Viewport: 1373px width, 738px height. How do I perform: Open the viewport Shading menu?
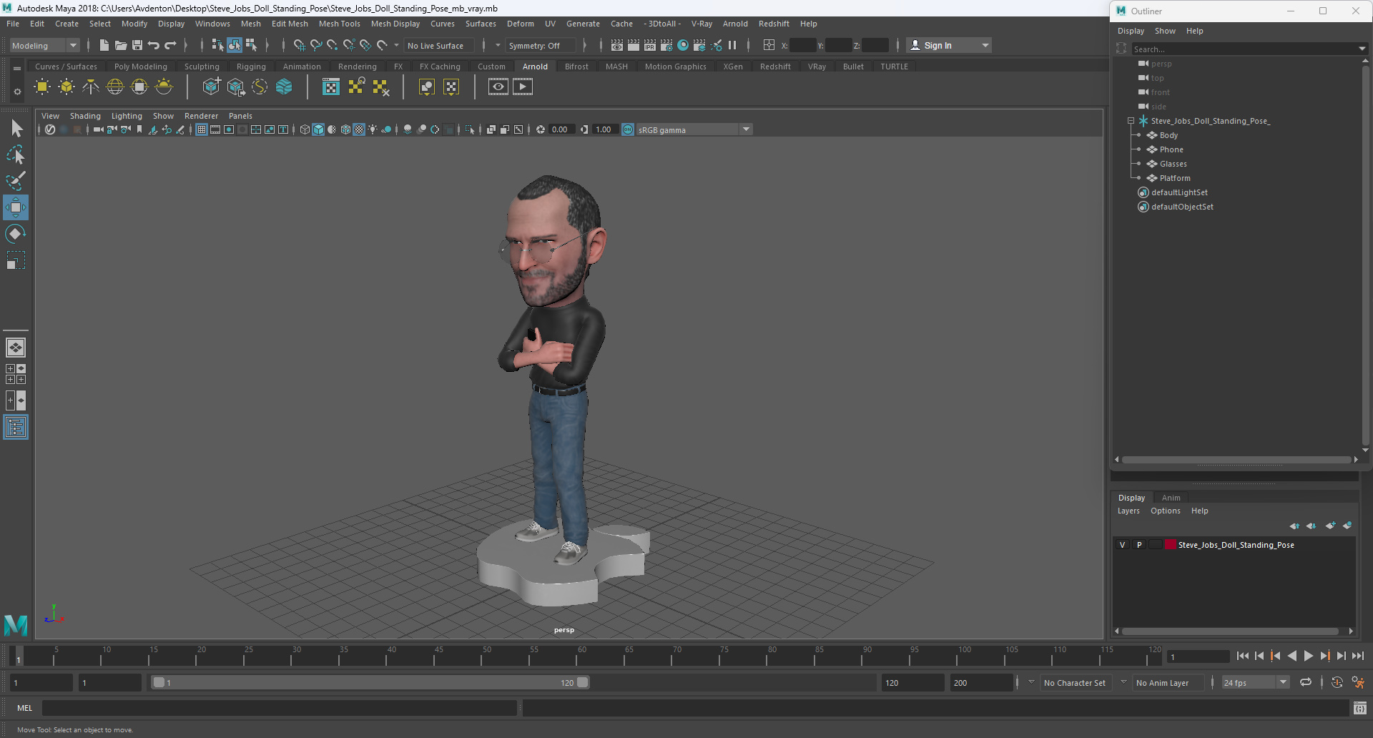tap(85, 116)
